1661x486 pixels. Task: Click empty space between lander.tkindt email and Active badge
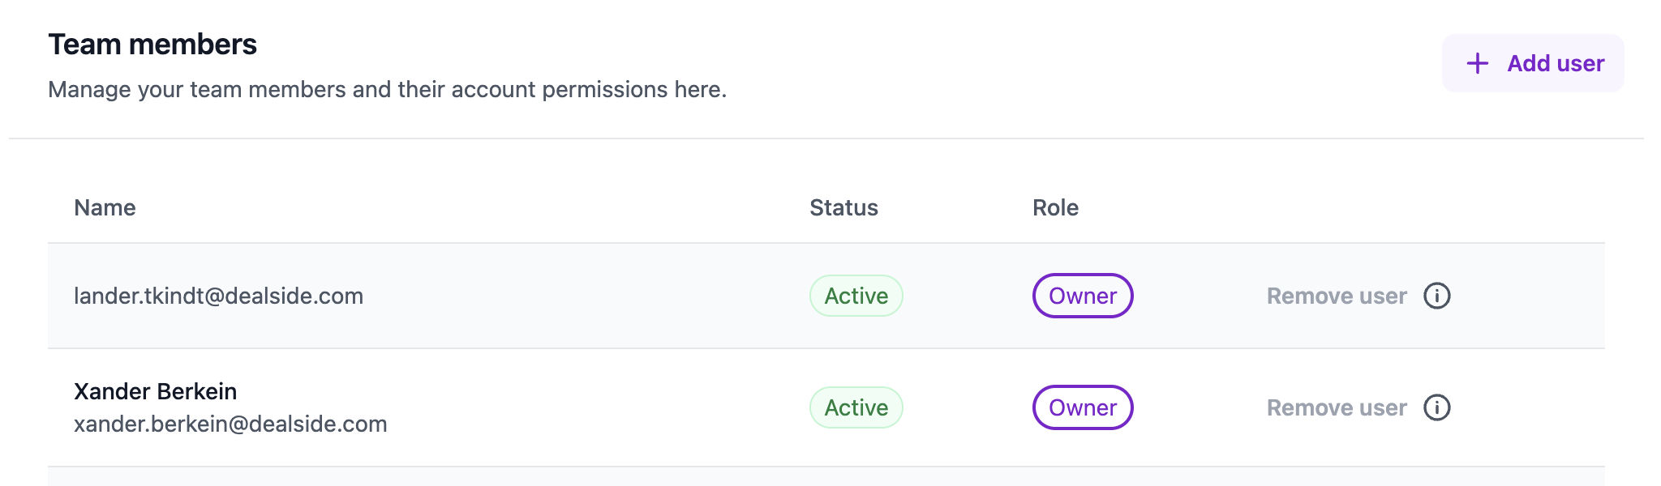coord(584,296)
